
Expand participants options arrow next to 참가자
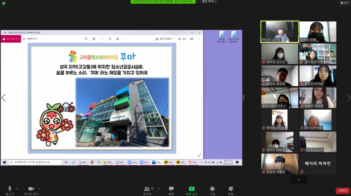159,188
